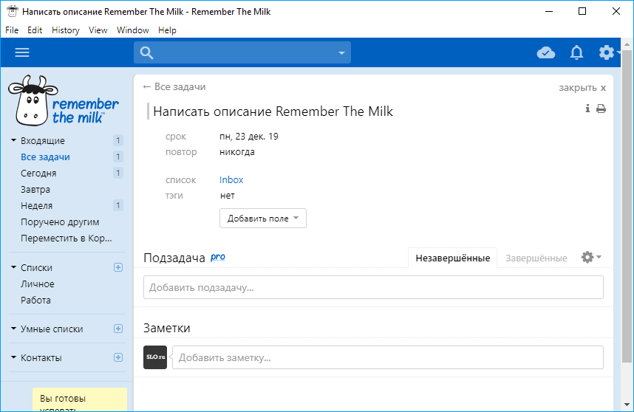Open the Inbox list link

click(x=231, y=179)
